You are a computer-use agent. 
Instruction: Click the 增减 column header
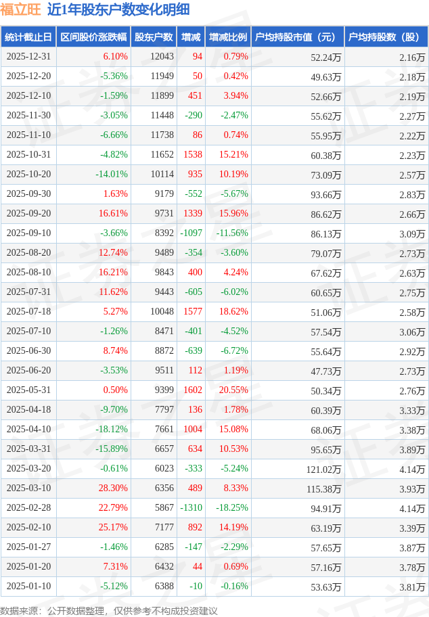tap(191, 37)
